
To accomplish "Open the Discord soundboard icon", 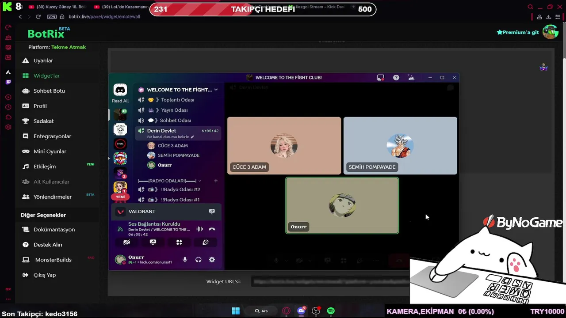I will point(206,242).
